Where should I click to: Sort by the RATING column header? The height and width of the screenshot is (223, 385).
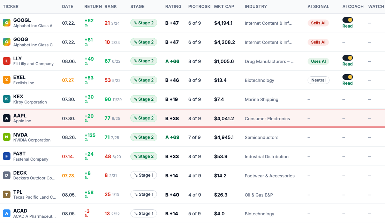[173, 7]
